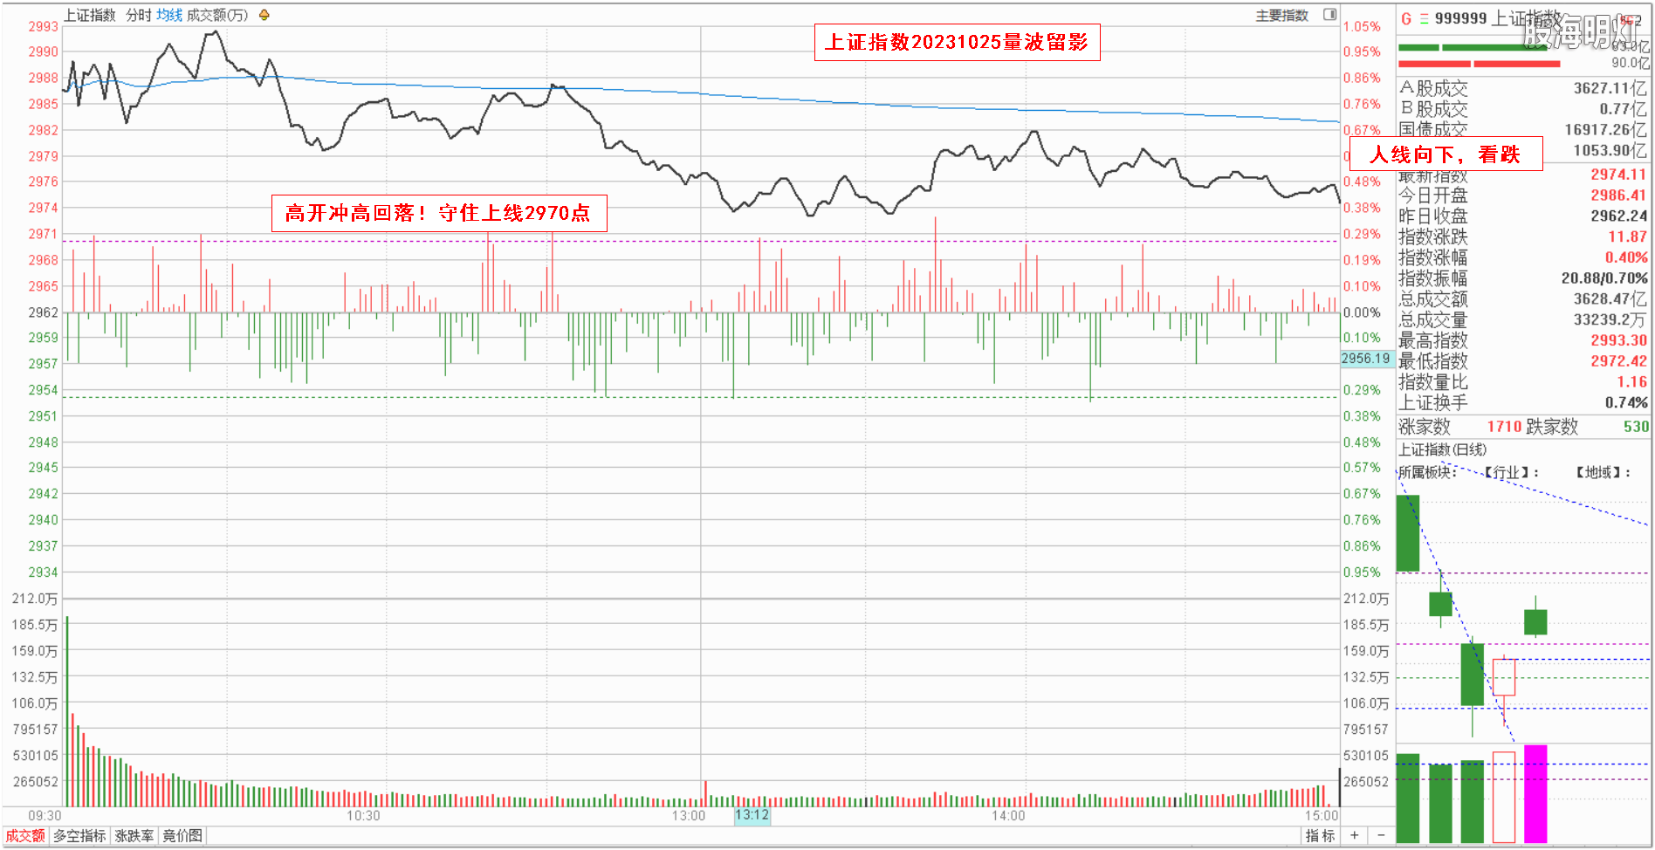Click the 指数涨跌 value 11.87
The height and width of the screenshot is (850, 1655).
1627,236
